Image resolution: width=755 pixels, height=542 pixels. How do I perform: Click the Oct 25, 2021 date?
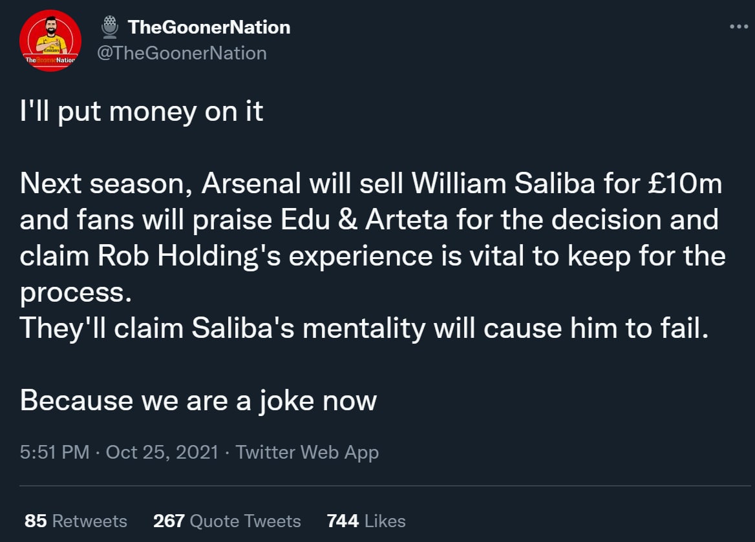(162, 452)
